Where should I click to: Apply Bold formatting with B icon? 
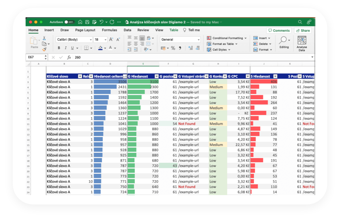(59, 48)
